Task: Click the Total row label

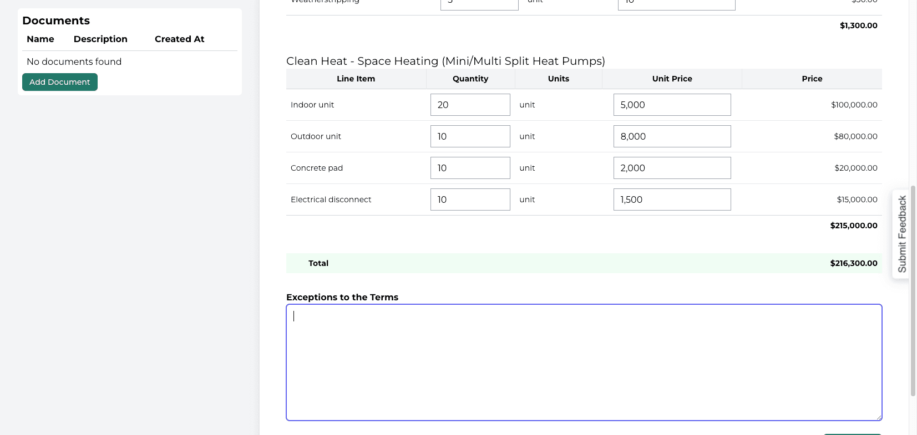Action: (x=318, y=263)
